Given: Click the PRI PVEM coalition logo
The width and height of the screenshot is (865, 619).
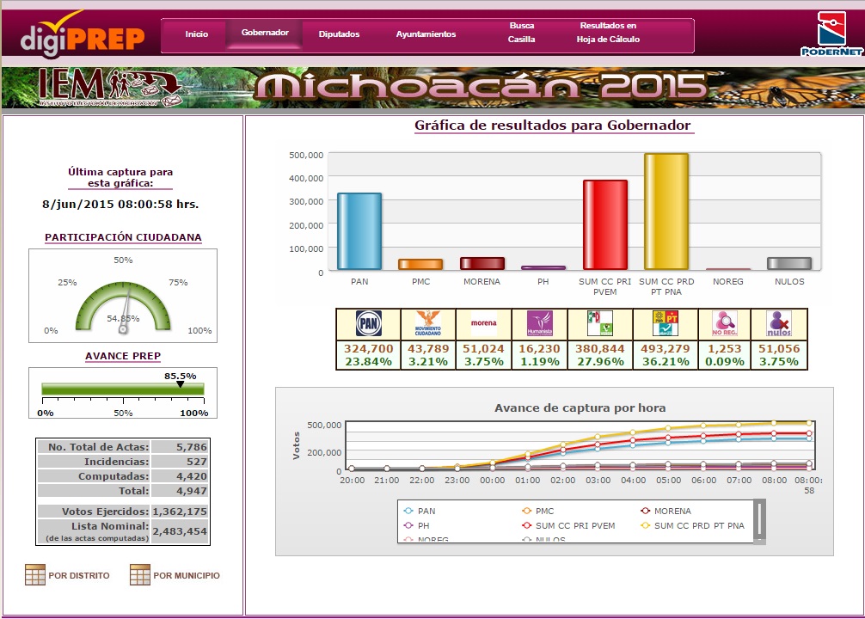Looking at the screenshot, I should point(599,323).
